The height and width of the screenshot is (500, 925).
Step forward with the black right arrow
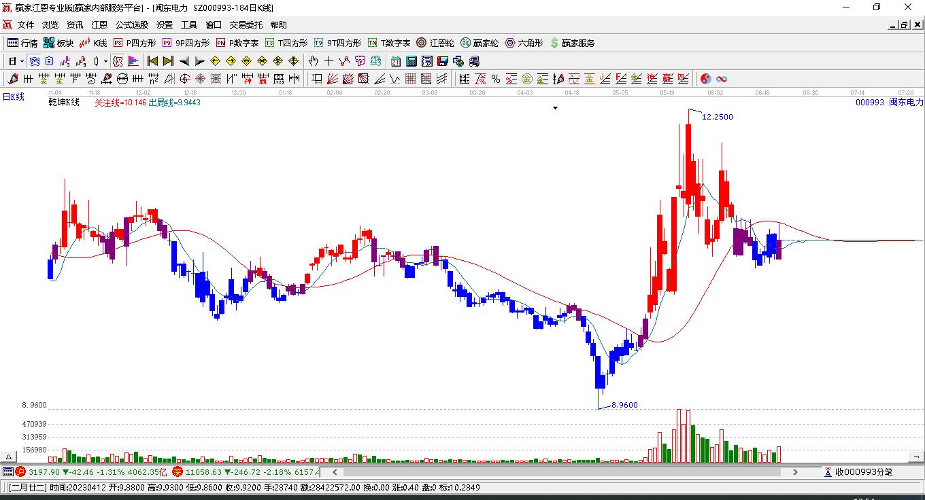click(199, 61)
